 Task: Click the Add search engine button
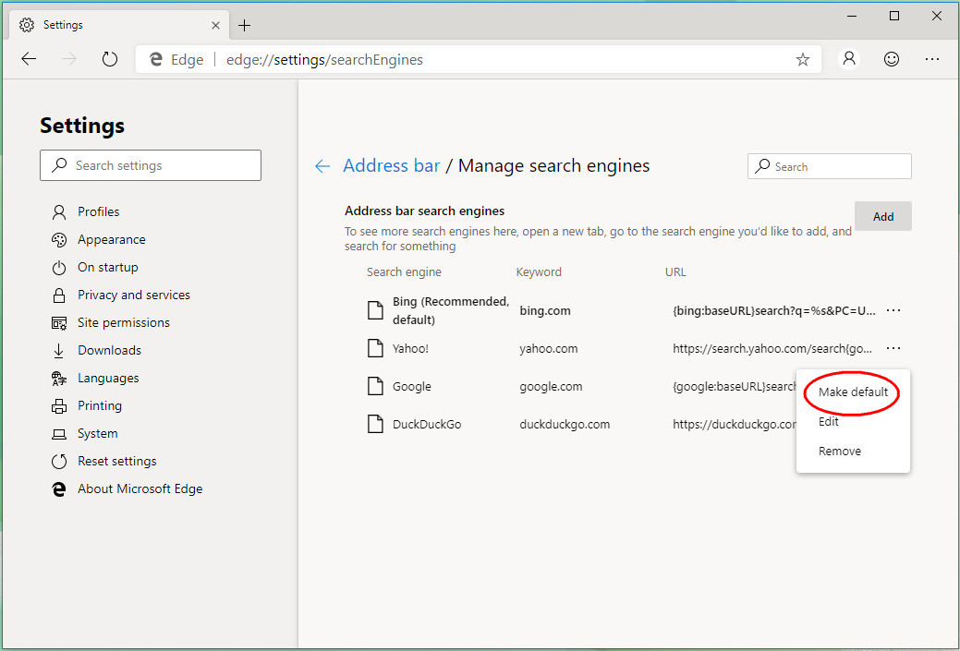coord(883,217)
